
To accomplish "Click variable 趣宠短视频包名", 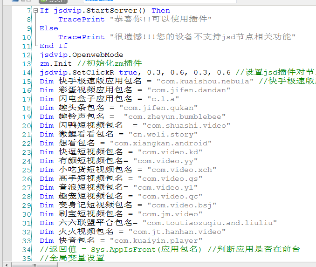I will [x=91, y=197].
